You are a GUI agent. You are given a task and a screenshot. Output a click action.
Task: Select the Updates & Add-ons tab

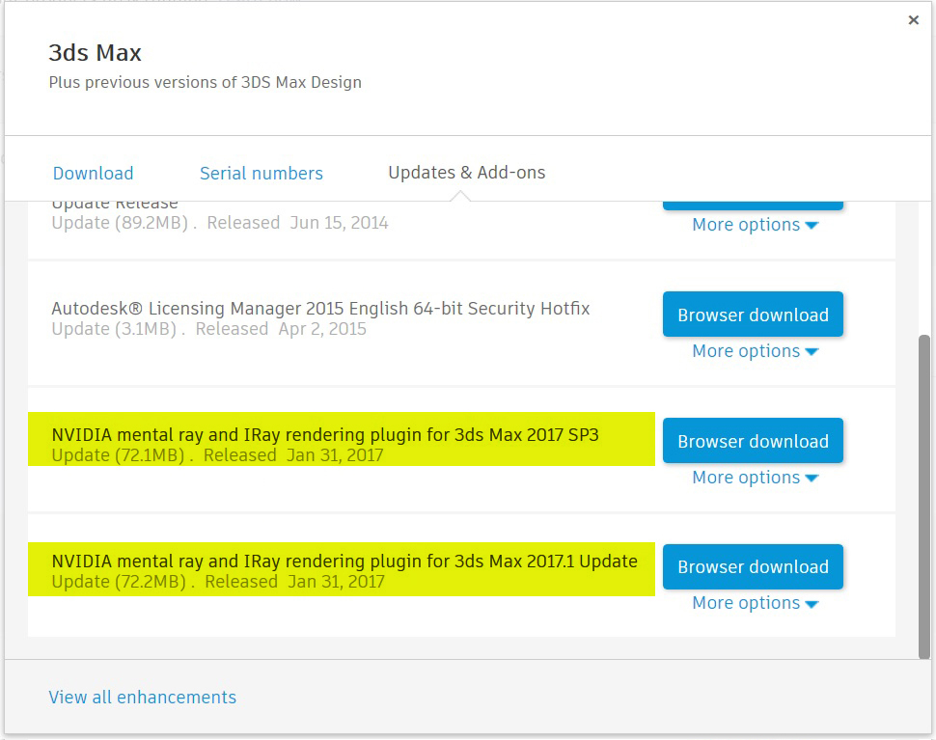[x=466, y=173]
